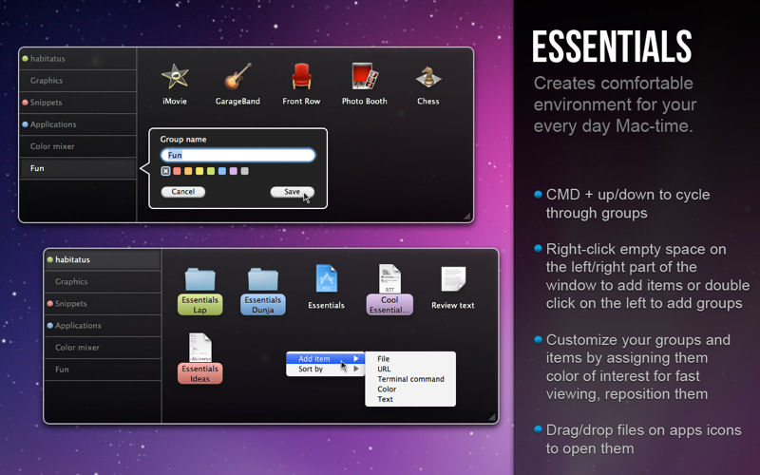Choose the red color swatch for the group
760x475 pixels.
pyautogui.click(x=177, y=171)
